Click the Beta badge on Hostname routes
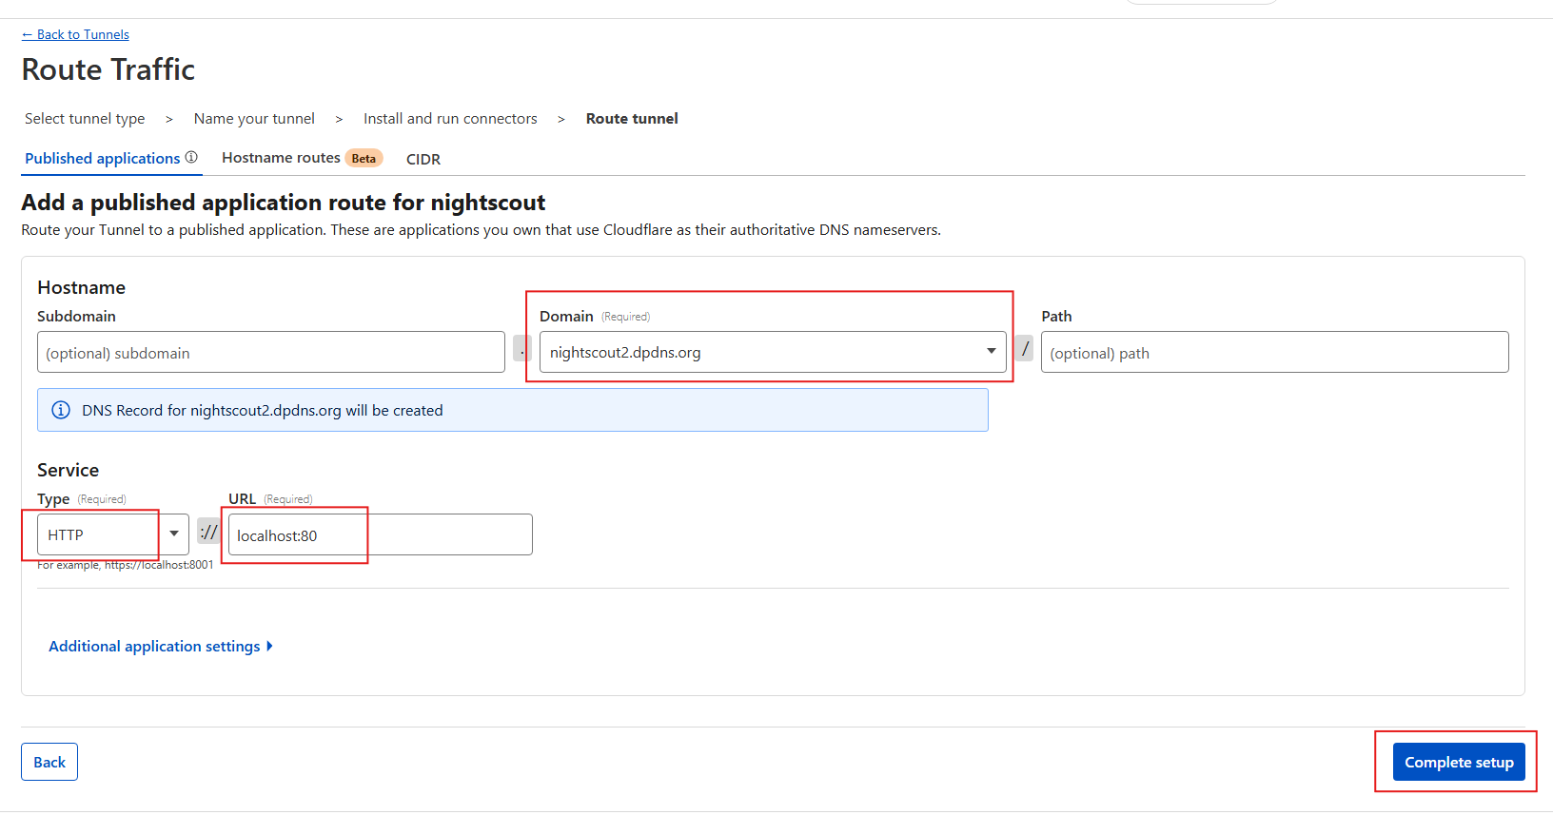 364,159
